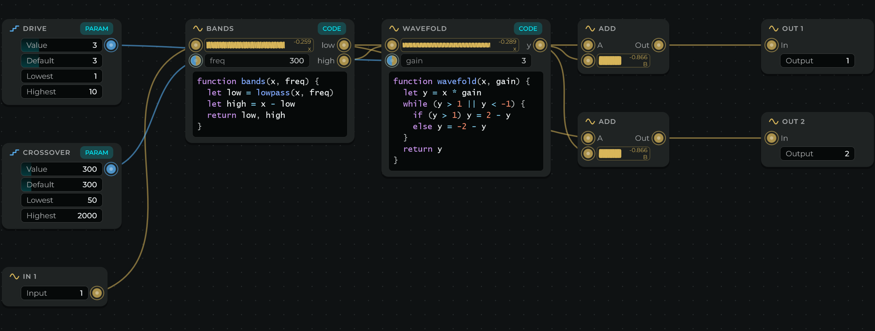Click the BANDS node's low output port
The image size is (875, 331).
click(x=344, y=45)
